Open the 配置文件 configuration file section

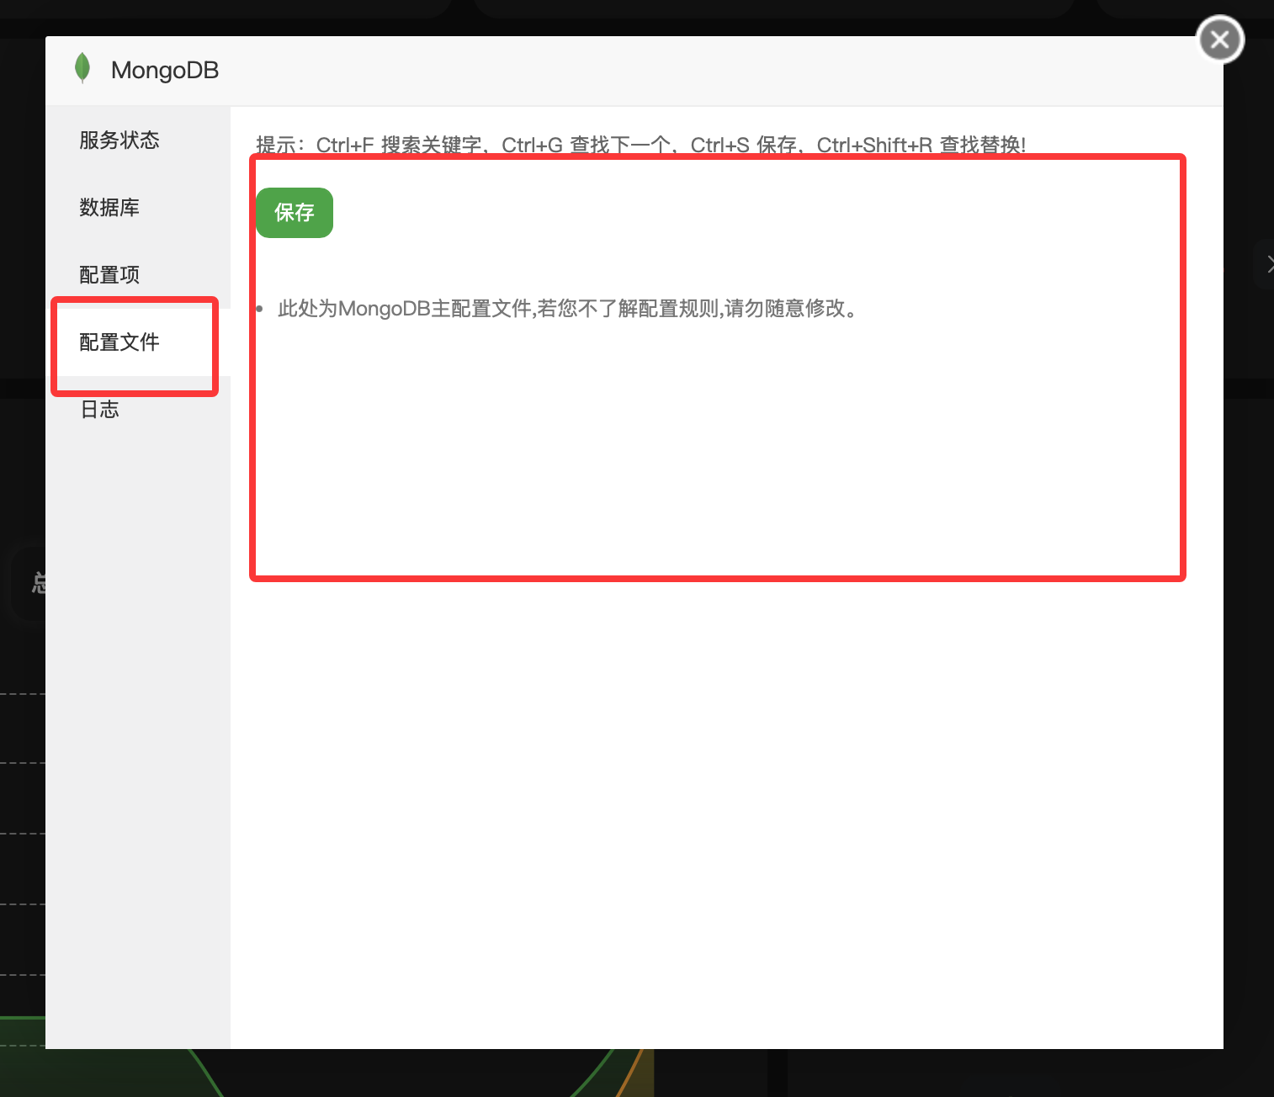[119, 342]
